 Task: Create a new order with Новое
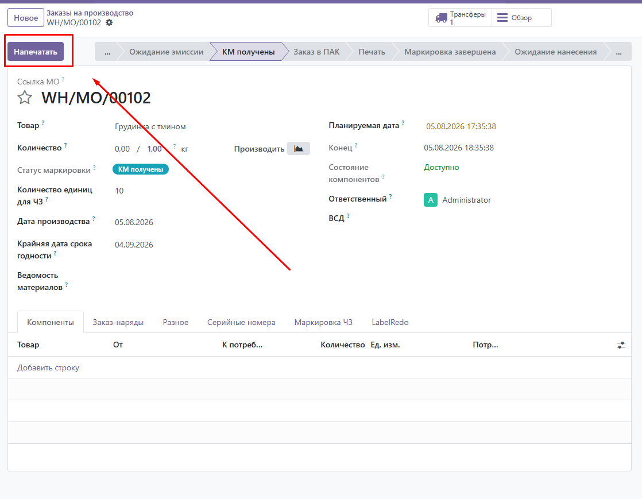point(26,18)
